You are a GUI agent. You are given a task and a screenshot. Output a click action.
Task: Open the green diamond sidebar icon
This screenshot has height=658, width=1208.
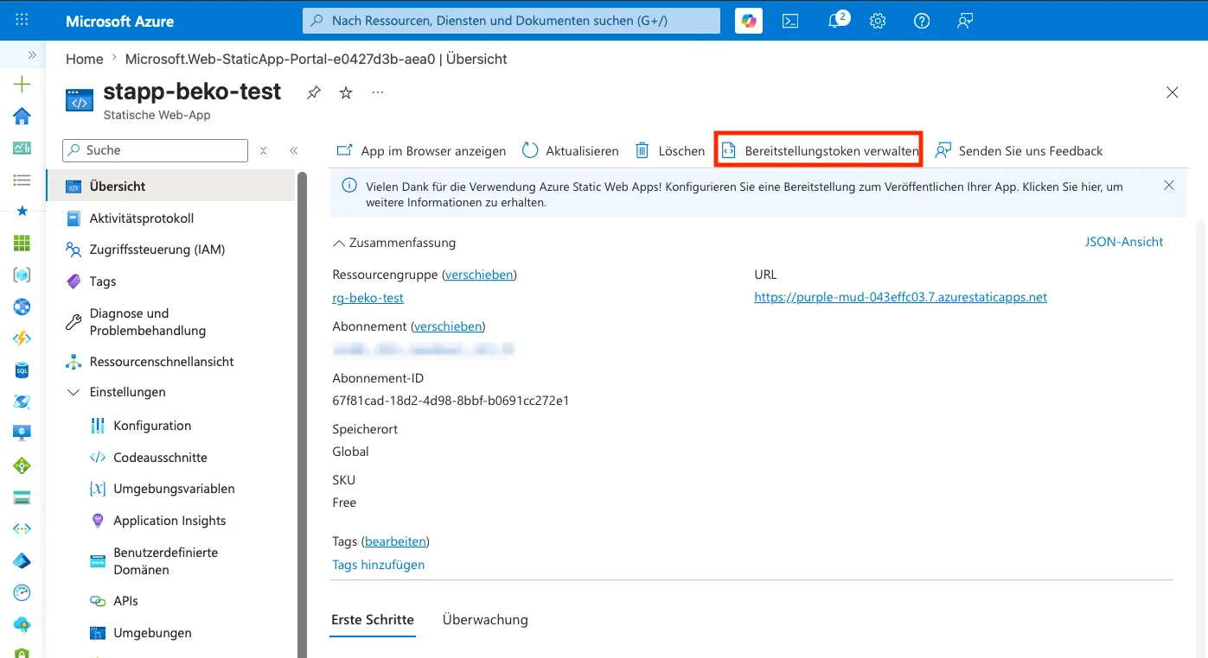pos(22,466)
